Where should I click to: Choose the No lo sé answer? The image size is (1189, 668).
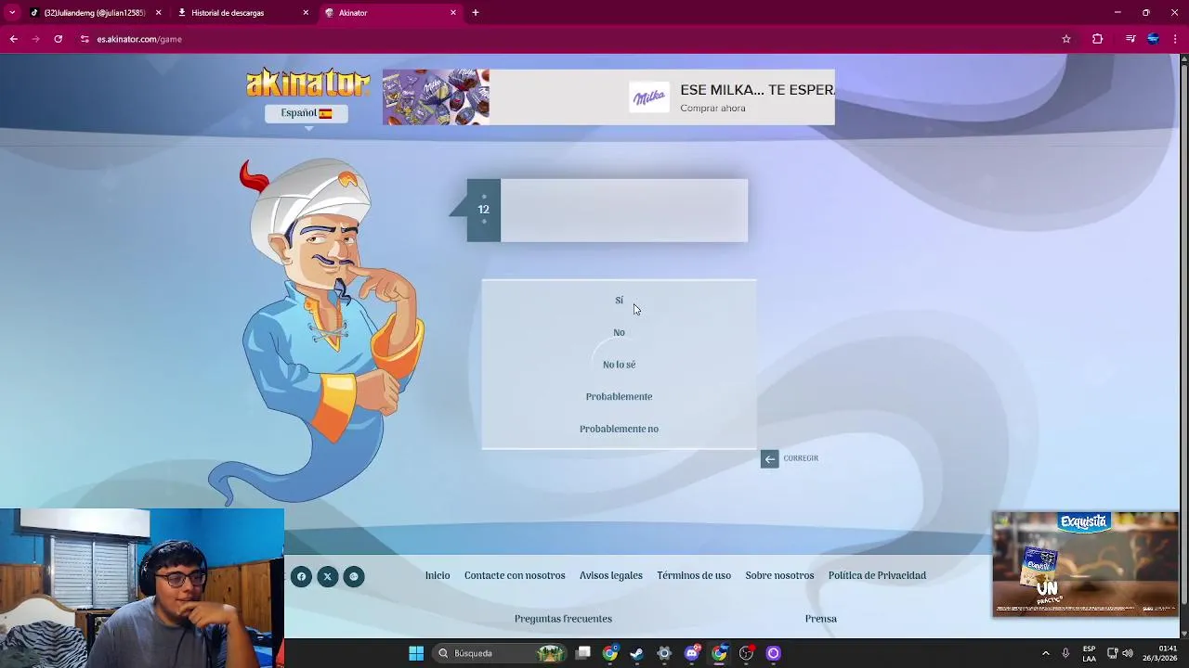coord(619,365)
